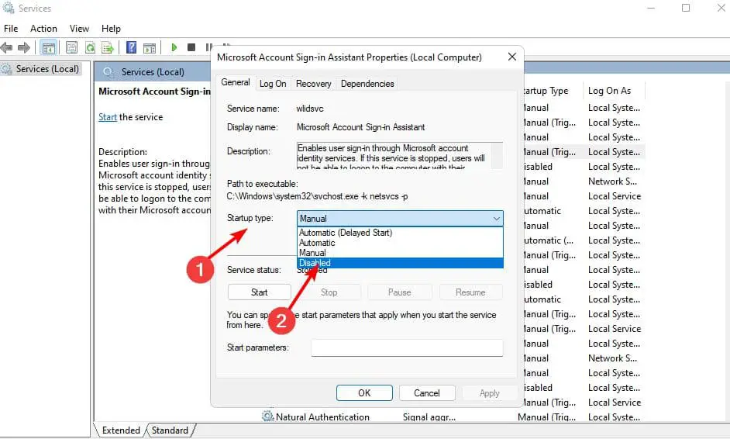Click the Stop button in dialog
Viewport: 730px width, 439px height.
329,292
